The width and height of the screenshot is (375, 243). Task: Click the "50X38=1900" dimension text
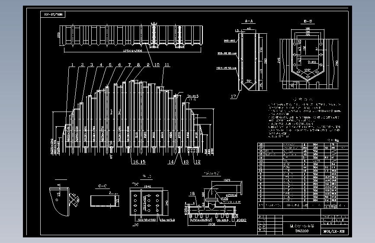[x=147, y=220]
